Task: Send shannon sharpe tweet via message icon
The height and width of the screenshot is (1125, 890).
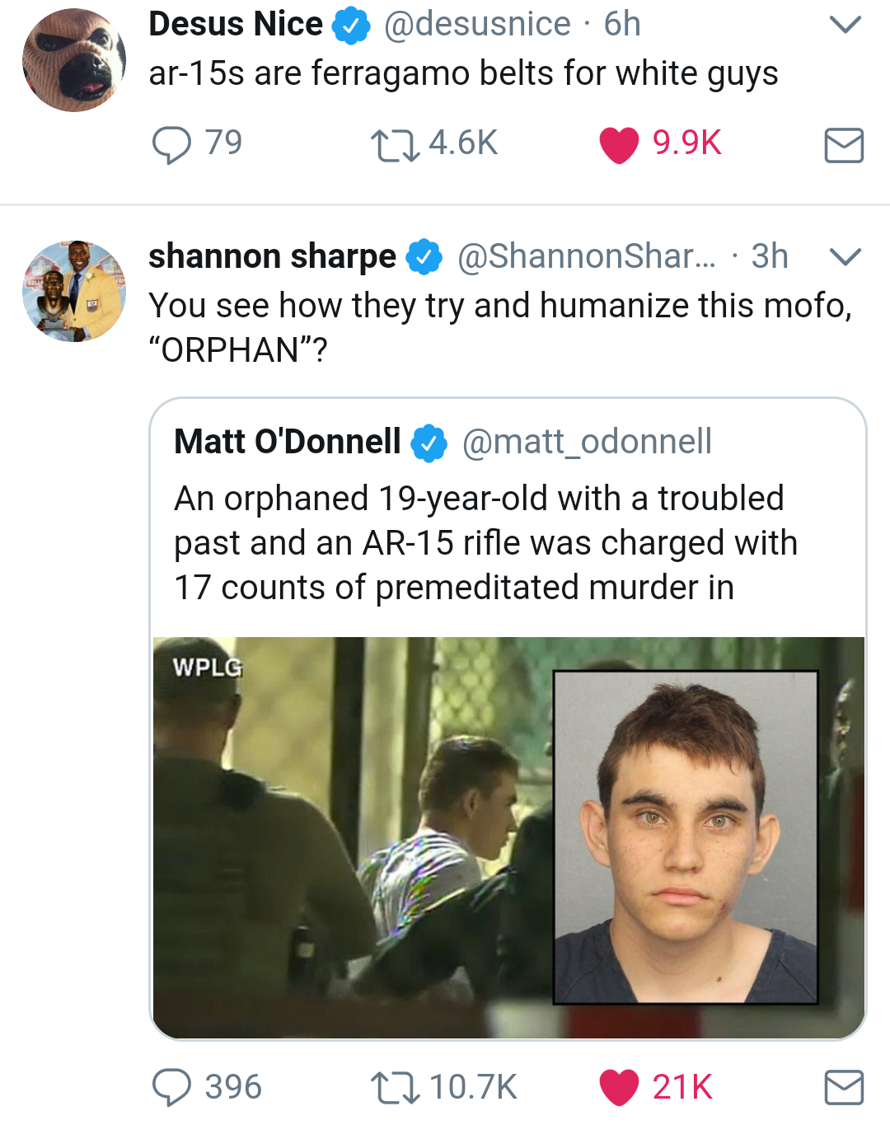Action: 844,1087
